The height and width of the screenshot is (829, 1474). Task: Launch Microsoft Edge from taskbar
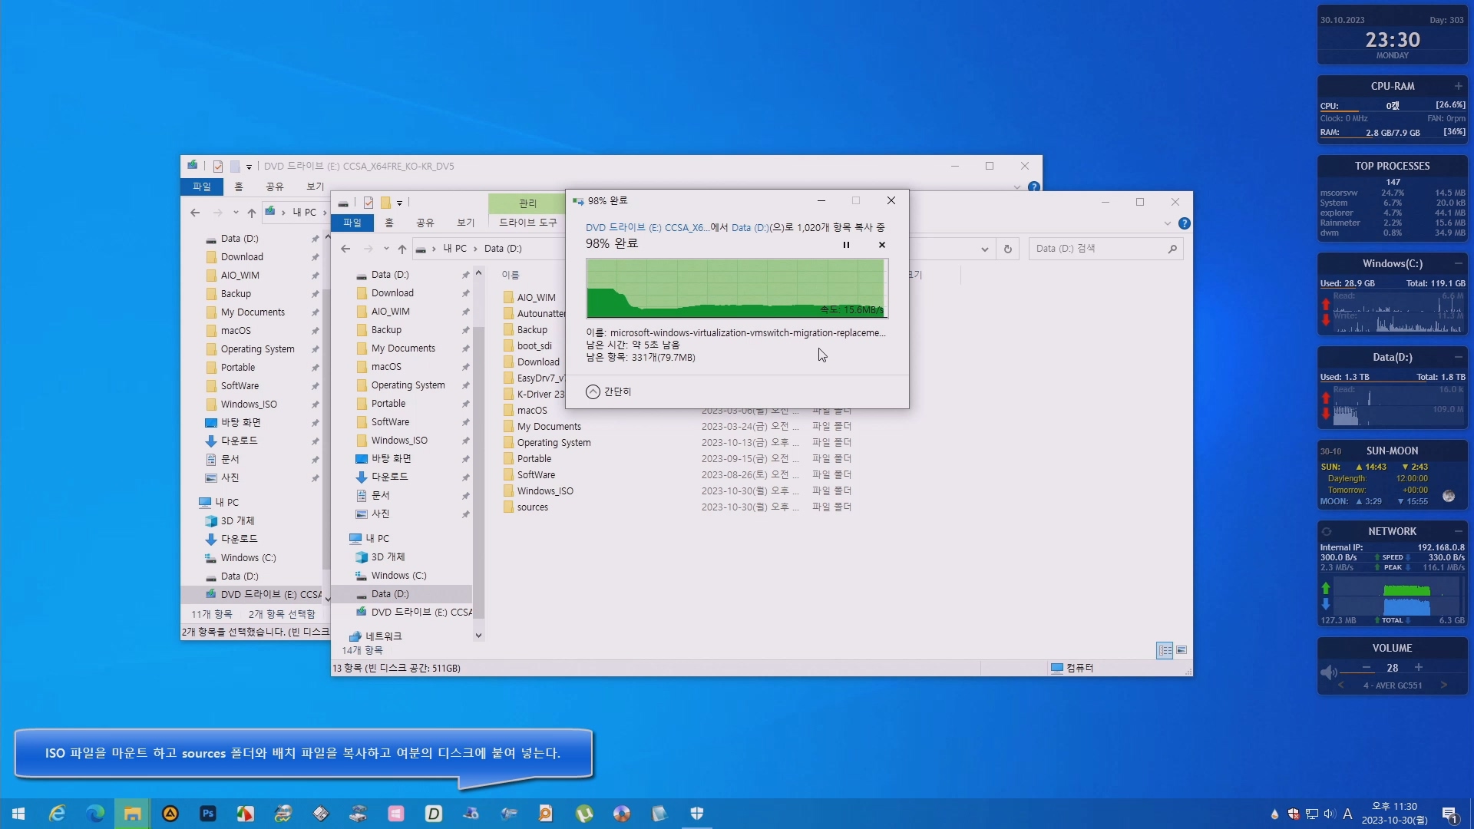point(94,814)
